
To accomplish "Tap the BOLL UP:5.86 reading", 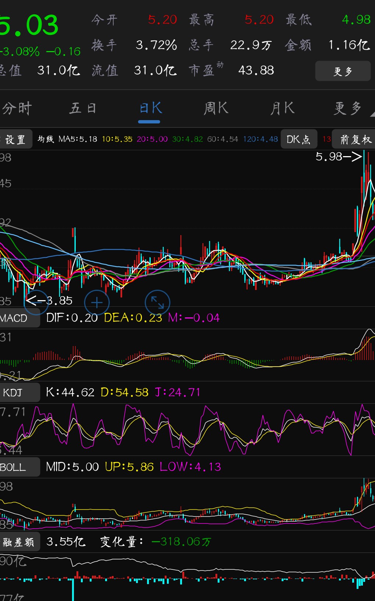I will point(129,467).
